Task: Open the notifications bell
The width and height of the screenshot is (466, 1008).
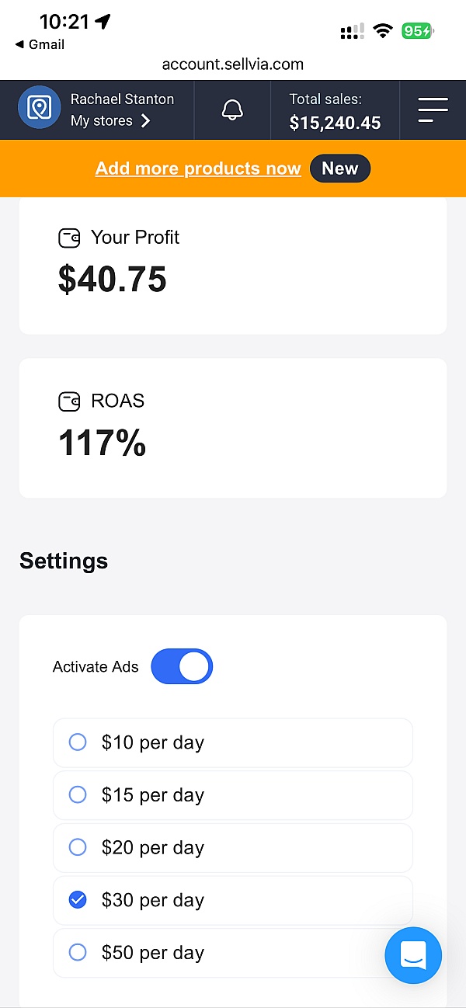Action: (231, 109)
